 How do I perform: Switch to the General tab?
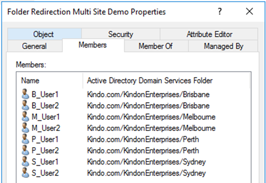tap(35, 46)
